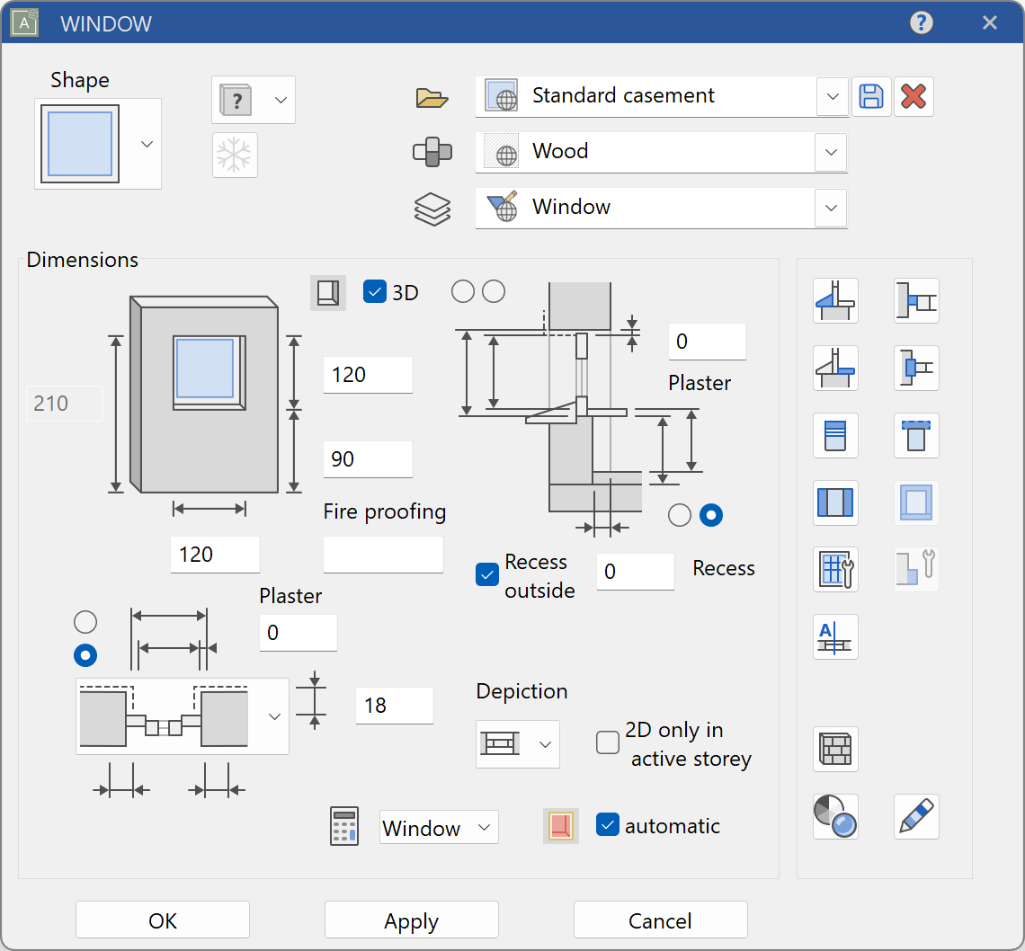Expand the Shape dropdown

tap(147, 144)
